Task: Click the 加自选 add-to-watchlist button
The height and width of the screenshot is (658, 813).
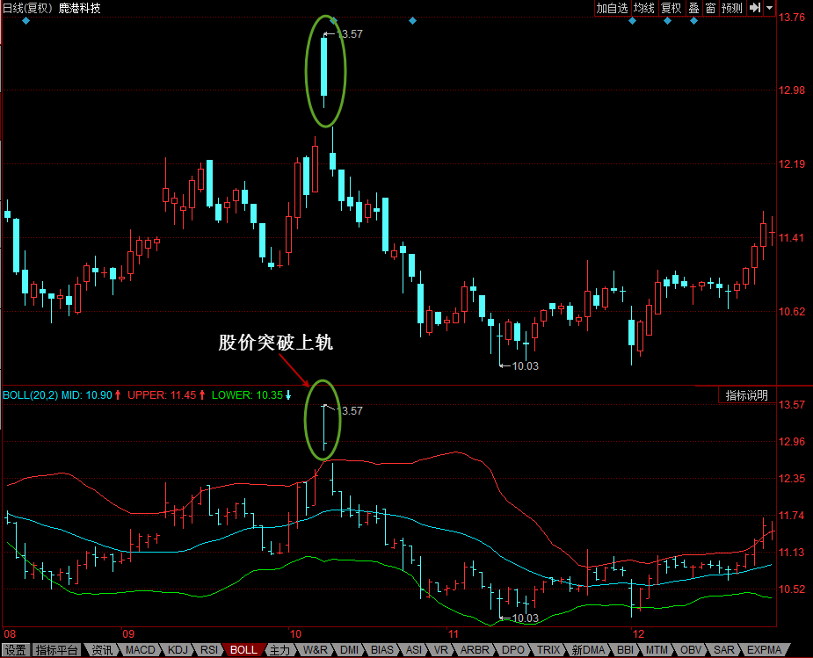Action: (x=612, y=8)
